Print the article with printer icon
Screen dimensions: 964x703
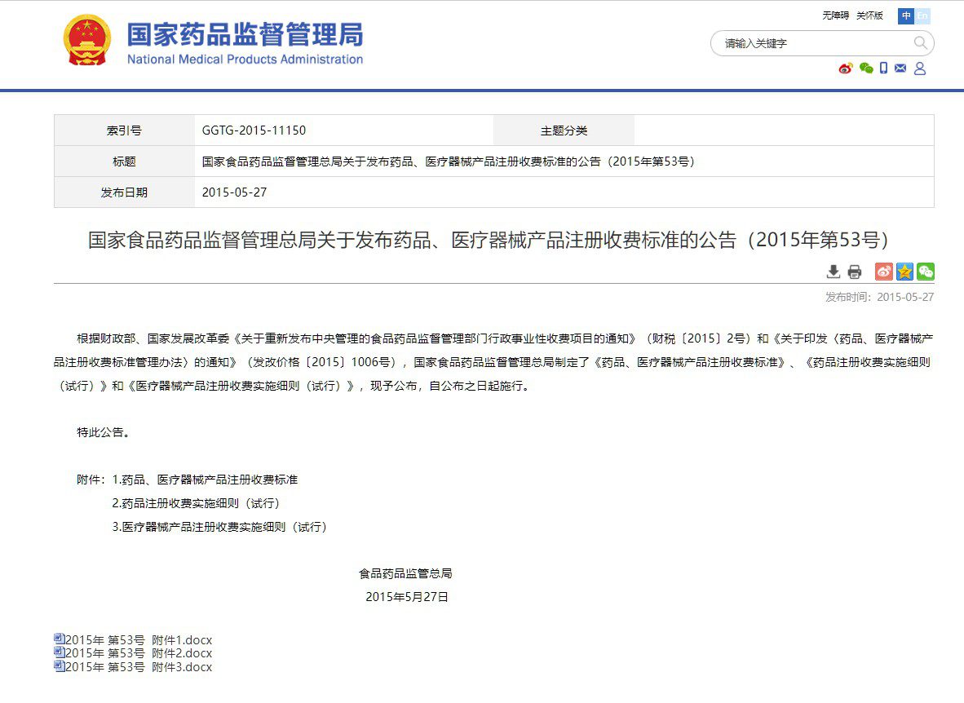click(855, 272)
